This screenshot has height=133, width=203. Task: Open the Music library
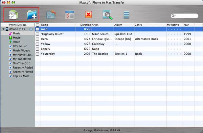tap(17, 33)
